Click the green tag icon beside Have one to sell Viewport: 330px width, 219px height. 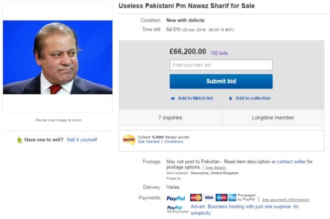point(19,140)
